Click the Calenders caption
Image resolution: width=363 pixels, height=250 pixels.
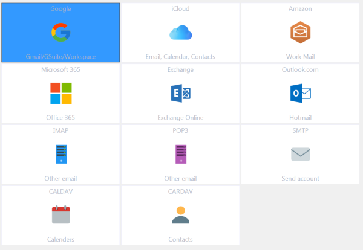(x=60, y=239)
